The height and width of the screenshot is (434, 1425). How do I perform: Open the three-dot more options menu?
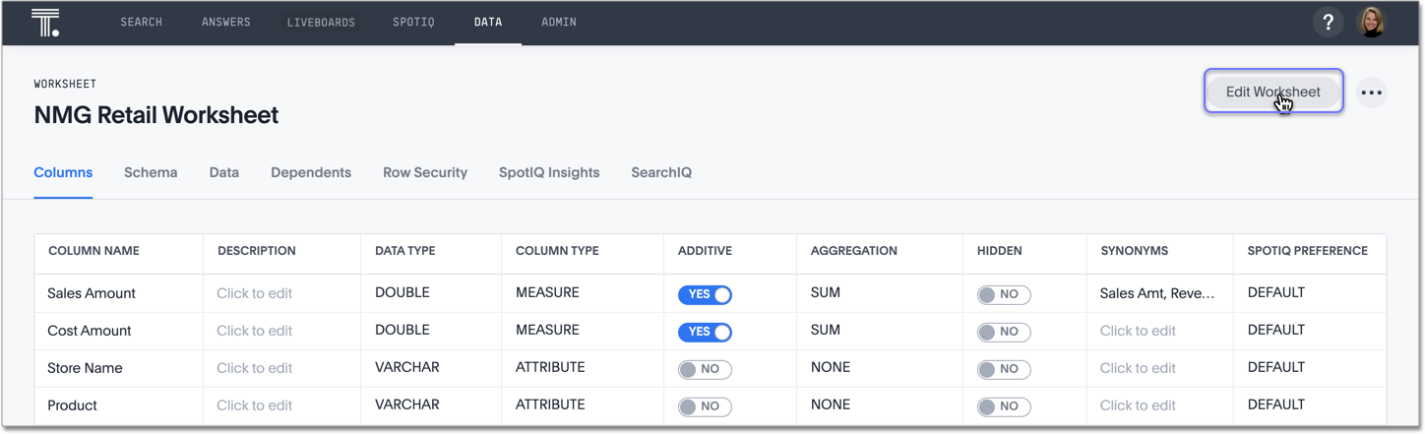tap(1371, 93)
